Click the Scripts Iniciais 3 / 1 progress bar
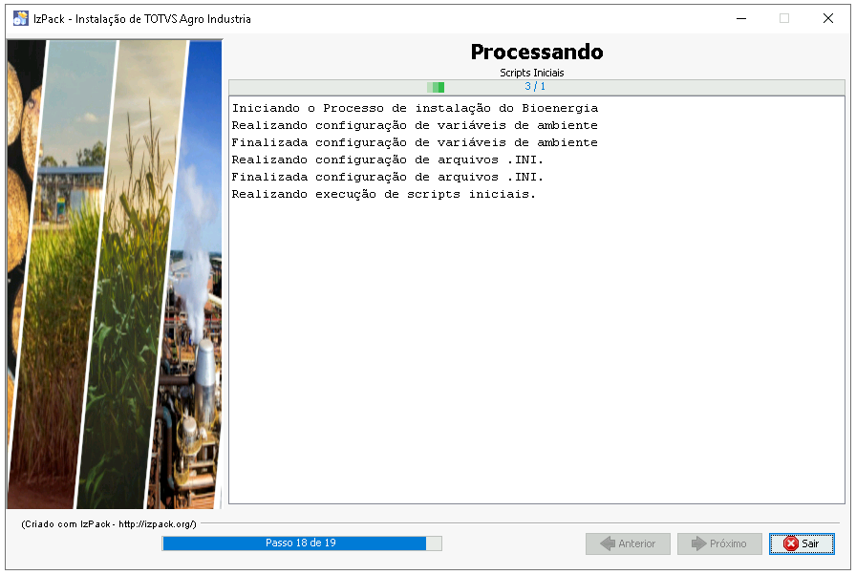This screenshot has width=856, height=575. click(x=537, y=87)
